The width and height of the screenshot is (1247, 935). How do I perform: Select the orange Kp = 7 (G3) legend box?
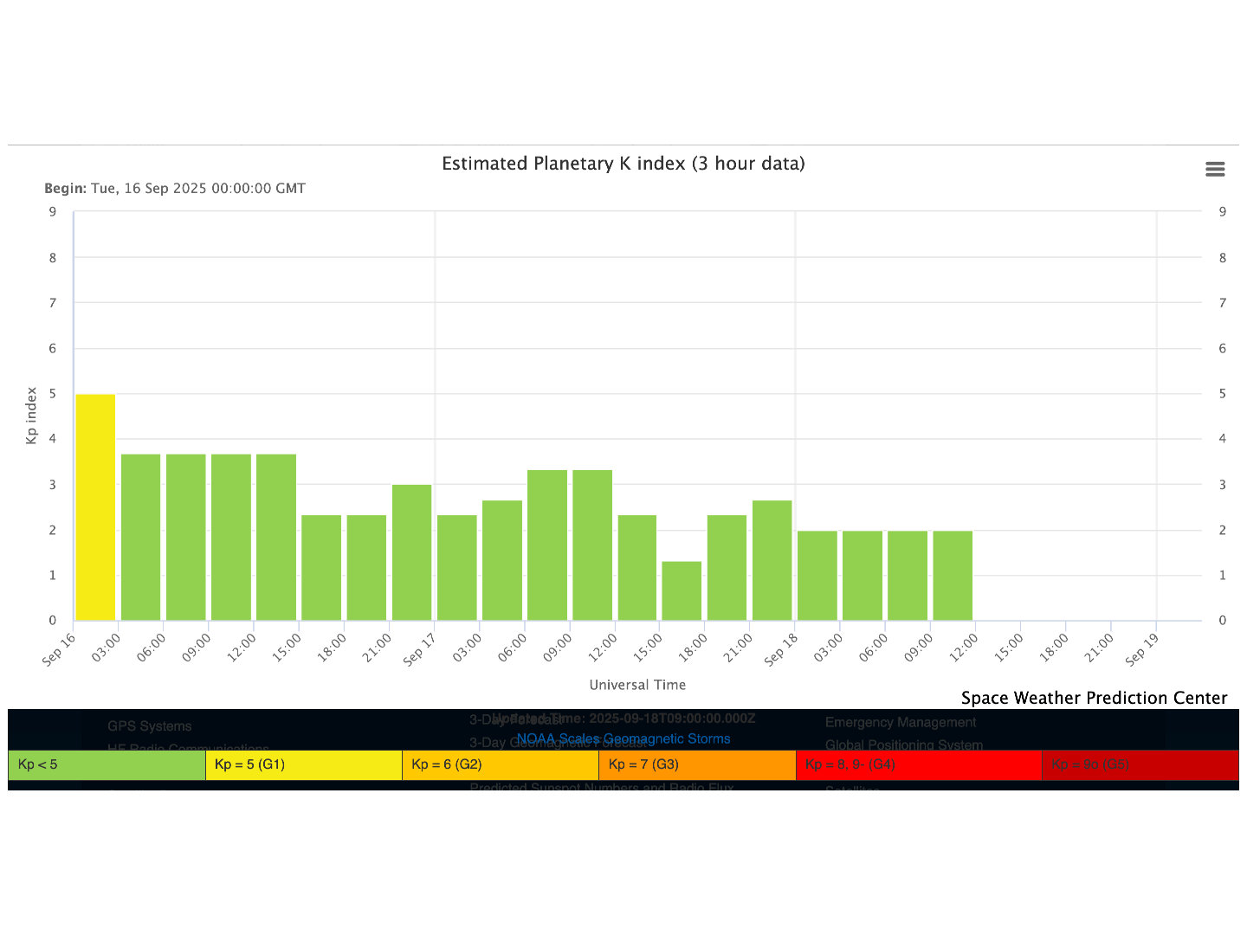pyautogui.click(x=696, y=765)
